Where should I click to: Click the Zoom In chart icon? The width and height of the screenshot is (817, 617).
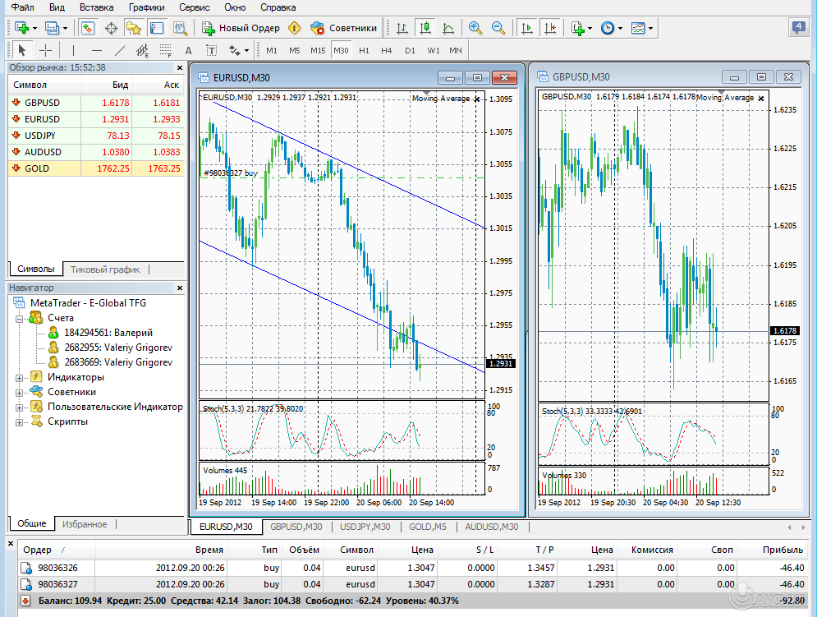[474, 27]
